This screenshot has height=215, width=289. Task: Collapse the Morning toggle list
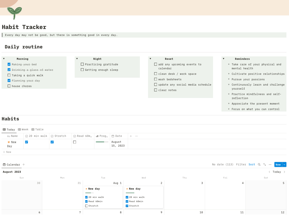point(4,59)
